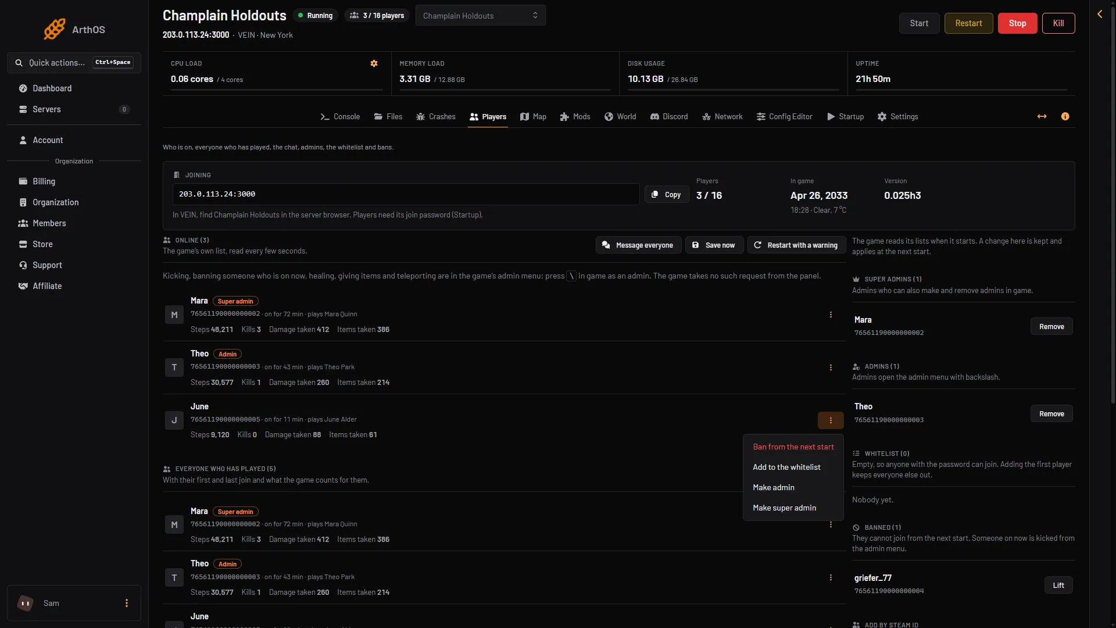Click the ArthOS wheat logo
This screenshot has width=1116, height=628.
point(55,29)
